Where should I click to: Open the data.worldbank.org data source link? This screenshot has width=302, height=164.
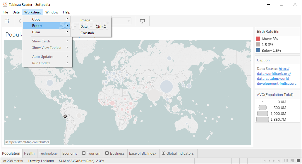click(x=277, y=76)
